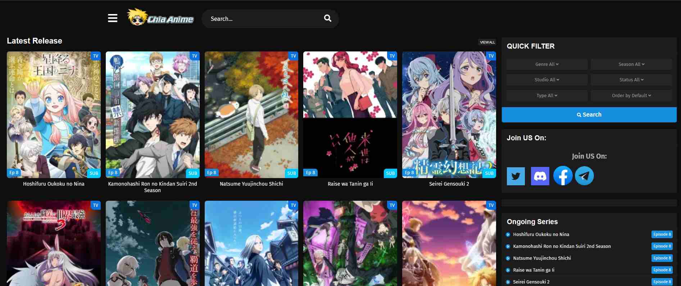Click Episode 8 badge for Seirei Gensouki 2
This screenshot has width=681, height=286.
pyautogui.click(x=662, y=282)
